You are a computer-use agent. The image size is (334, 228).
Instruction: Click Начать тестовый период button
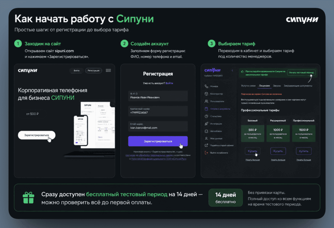pos(301,73)
